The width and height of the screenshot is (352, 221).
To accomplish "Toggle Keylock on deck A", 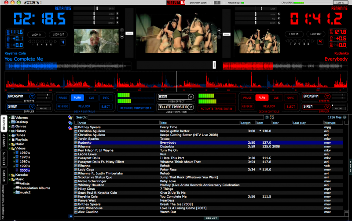I will [84, 106].
